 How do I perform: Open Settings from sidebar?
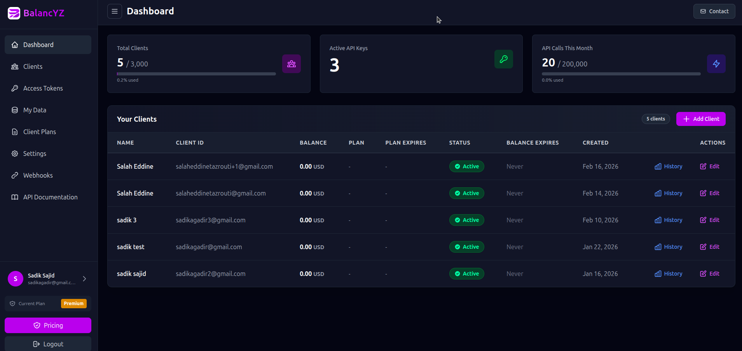(48, 154)
